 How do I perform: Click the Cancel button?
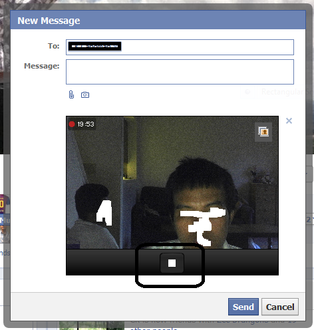pos(280,307)
